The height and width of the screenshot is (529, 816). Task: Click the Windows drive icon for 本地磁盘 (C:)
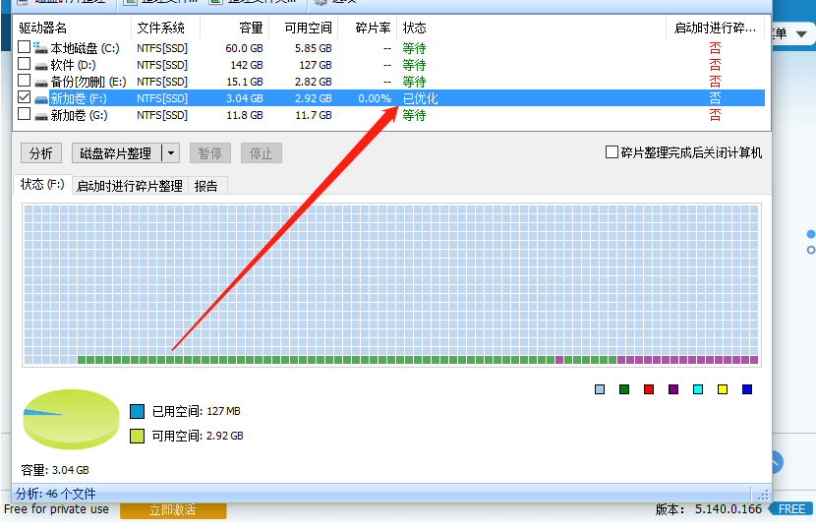pyautogui.click(x=40, y=47)
